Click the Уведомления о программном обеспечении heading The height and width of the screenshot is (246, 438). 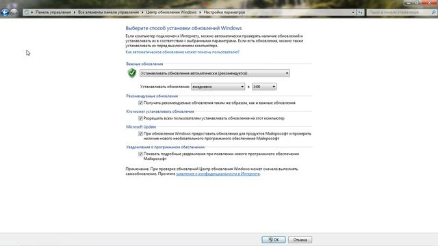166,147
